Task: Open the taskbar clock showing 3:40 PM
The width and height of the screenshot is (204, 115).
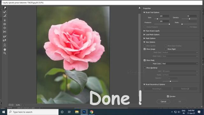Action: (191, 112)
